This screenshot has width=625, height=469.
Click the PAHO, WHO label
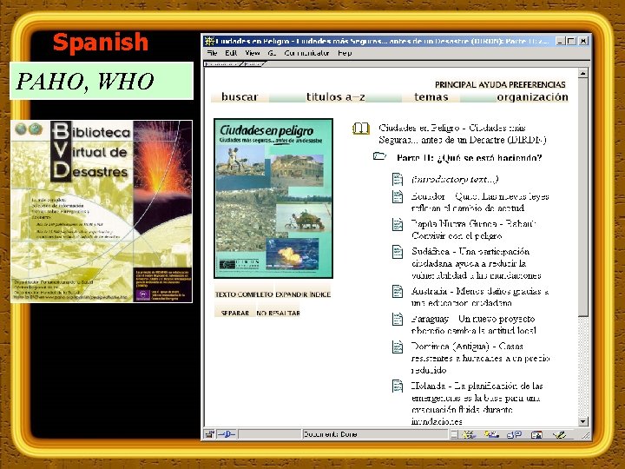coord(102,81)
